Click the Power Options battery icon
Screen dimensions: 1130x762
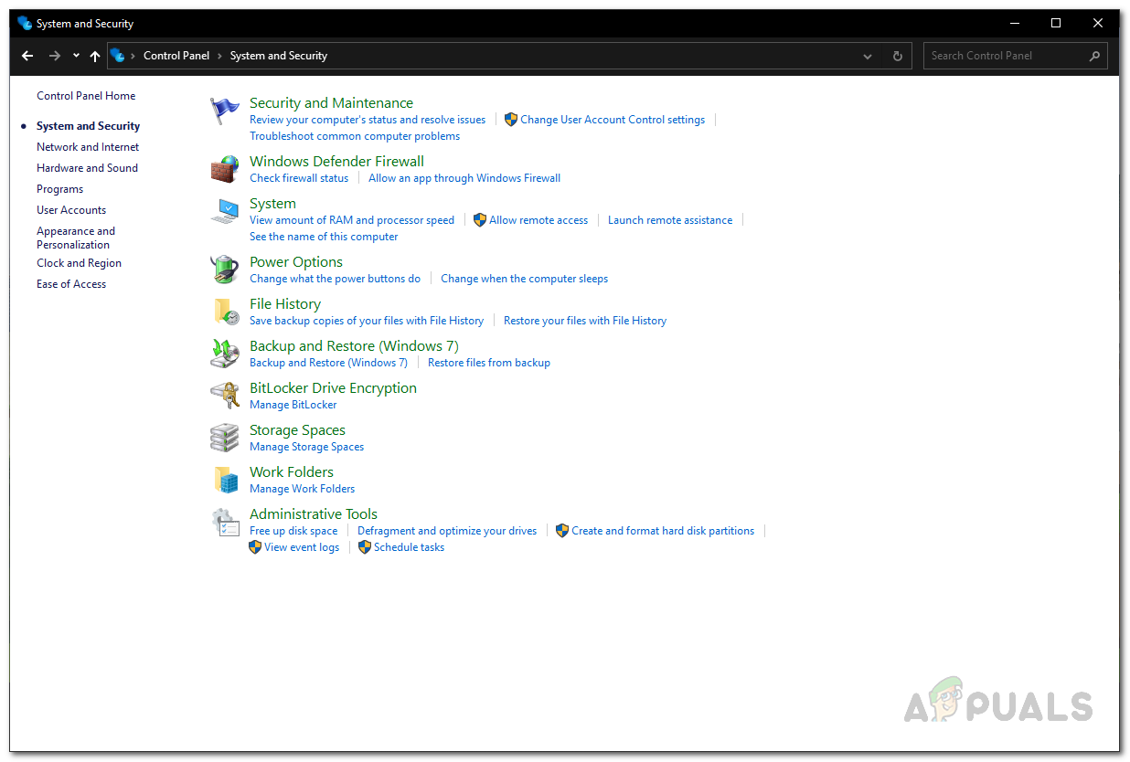(224, 270)
